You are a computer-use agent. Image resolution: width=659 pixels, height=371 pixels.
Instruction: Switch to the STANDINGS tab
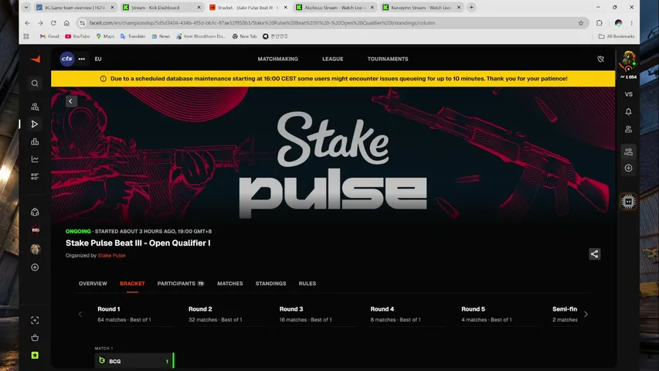[x=270, y=284]
